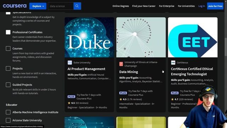This screenshot has width=227, height=128.
Task: Click the PLUS badge on Data Mining card
Action: 123,93
